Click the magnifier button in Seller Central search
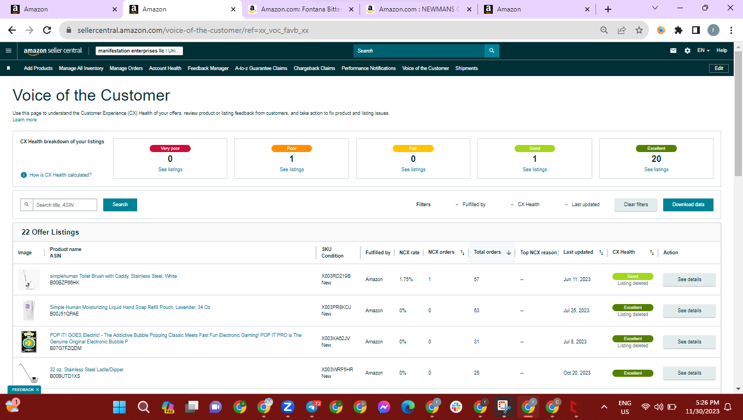743x420 pixels. coord(492,50)
